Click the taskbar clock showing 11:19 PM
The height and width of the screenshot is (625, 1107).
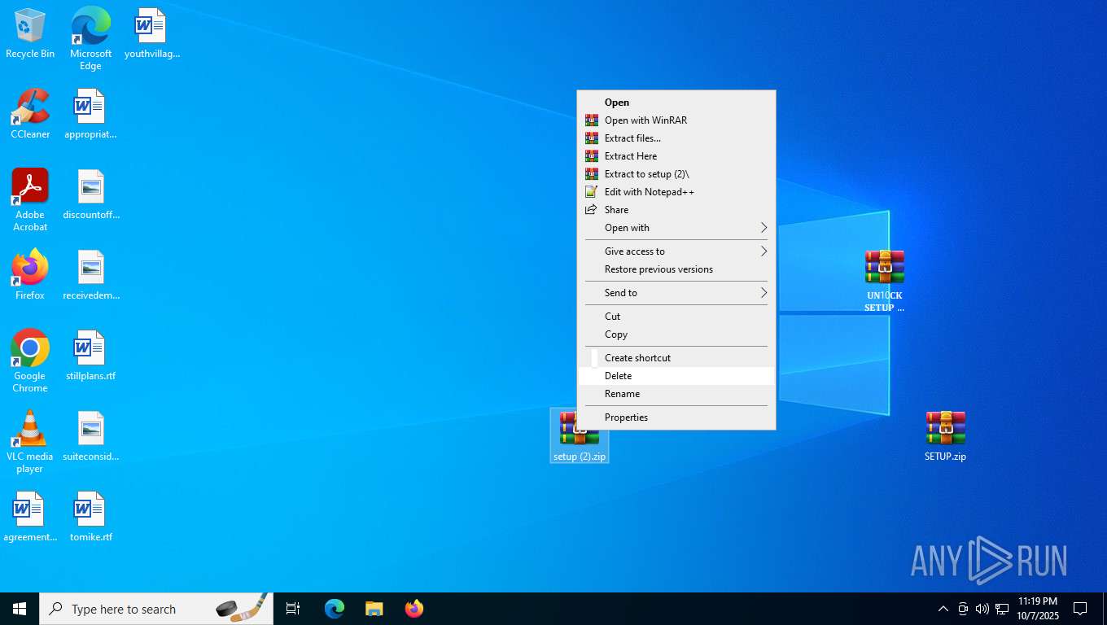[1037, 609]
